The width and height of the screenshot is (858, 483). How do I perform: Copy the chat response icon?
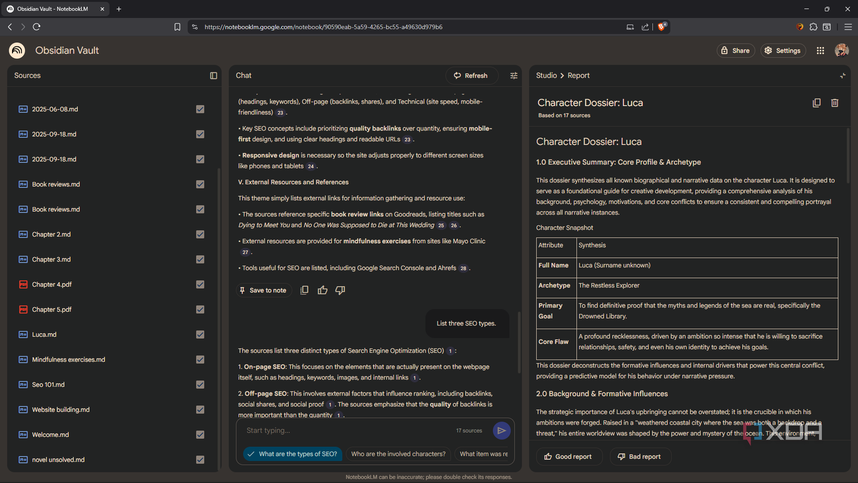tap(304, 290)
